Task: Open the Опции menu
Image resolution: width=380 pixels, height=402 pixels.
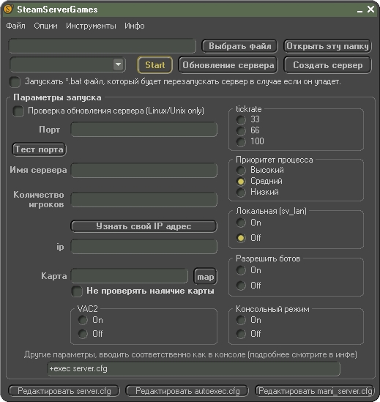Action: point(45,26)
